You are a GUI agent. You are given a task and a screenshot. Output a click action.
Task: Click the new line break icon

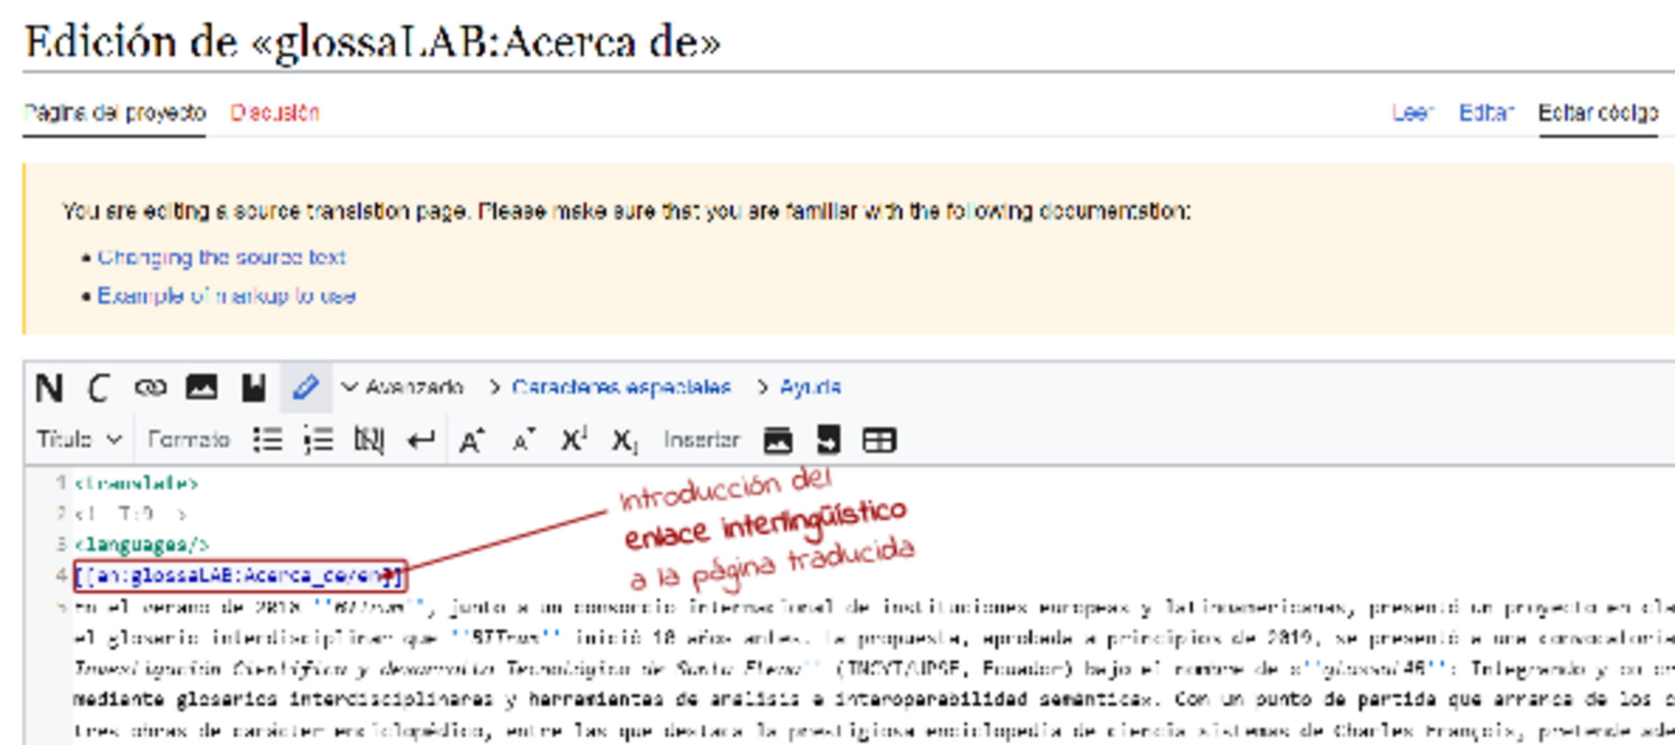(x=421, y=440)
